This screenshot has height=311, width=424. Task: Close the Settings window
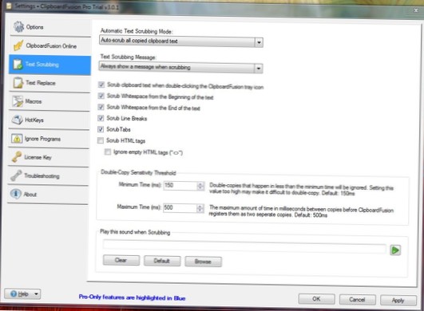click(416, 10)
